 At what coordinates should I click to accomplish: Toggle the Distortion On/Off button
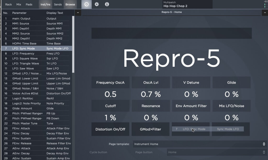coord(110,129)
